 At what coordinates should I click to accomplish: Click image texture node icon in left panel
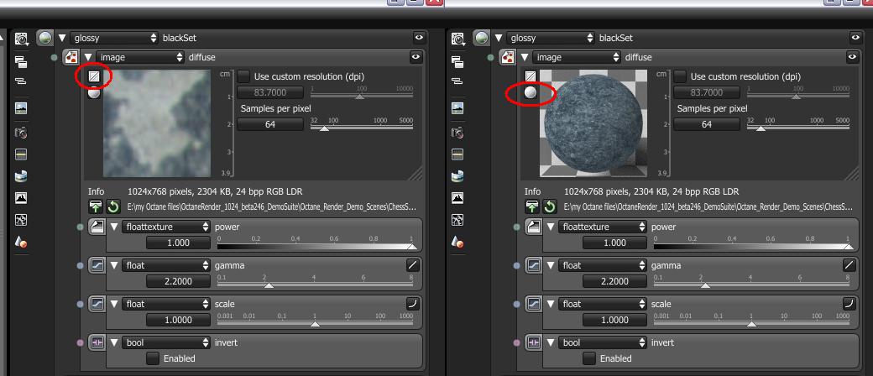point(71,57)
